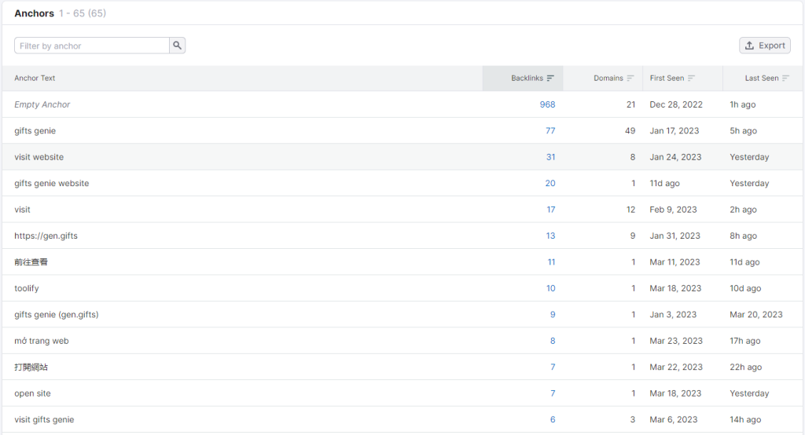This screenshot has height=435, width=805.
Task: Select the 'open site' anchor text
Action: (32, 393)
